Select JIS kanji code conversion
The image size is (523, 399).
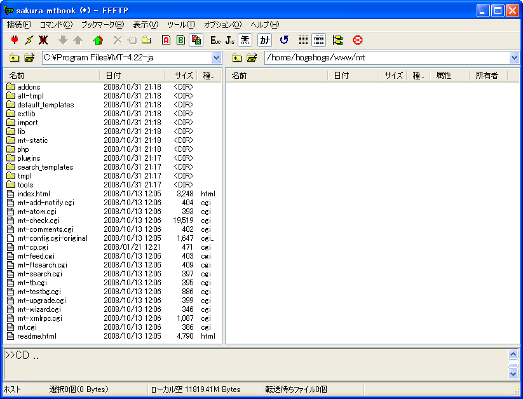click(x=230, y=41)
